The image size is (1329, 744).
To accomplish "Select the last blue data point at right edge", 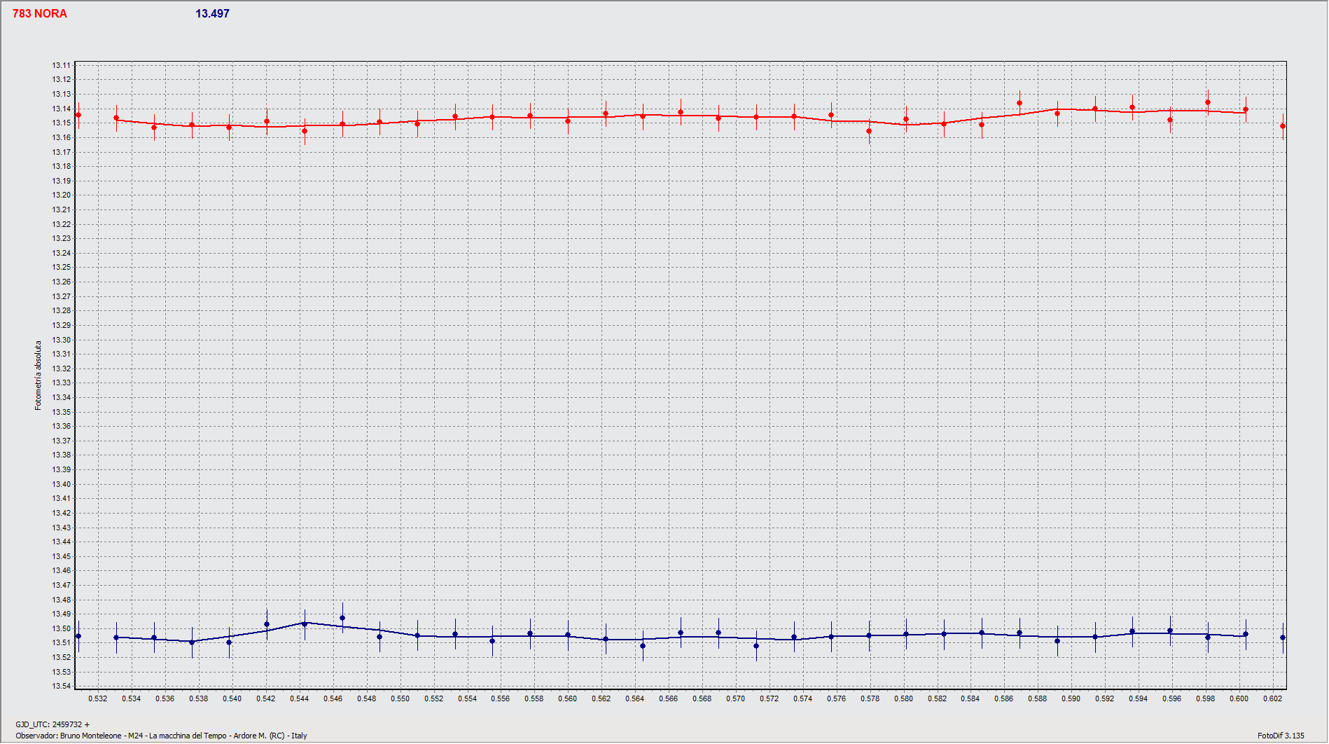I will 1283,638.
